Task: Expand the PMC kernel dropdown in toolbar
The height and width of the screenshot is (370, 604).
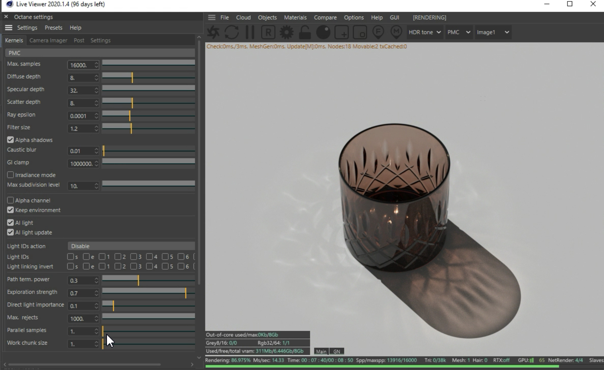Action: [x=458, y=32]
